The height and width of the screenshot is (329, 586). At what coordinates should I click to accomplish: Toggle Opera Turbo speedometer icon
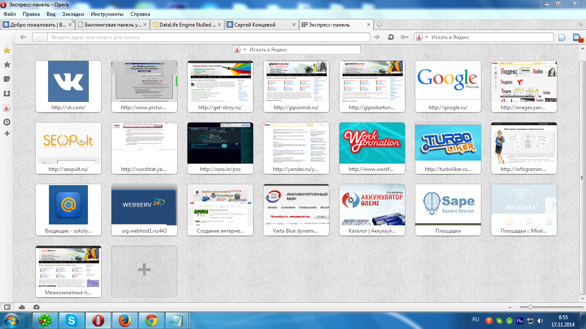point(36,307)
